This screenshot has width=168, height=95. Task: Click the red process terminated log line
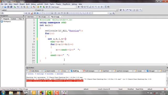[55, 81]
